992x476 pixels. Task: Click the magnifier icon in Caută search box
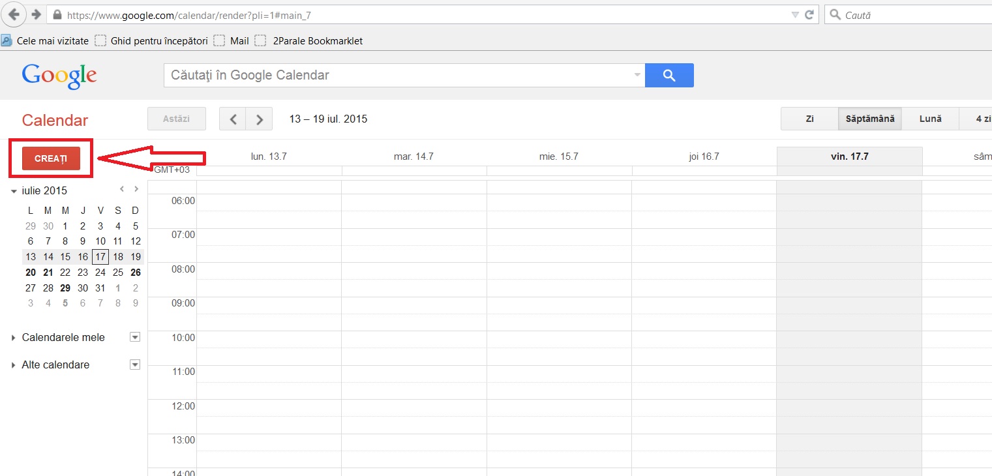pyautogui.click(x=835, y=14)
